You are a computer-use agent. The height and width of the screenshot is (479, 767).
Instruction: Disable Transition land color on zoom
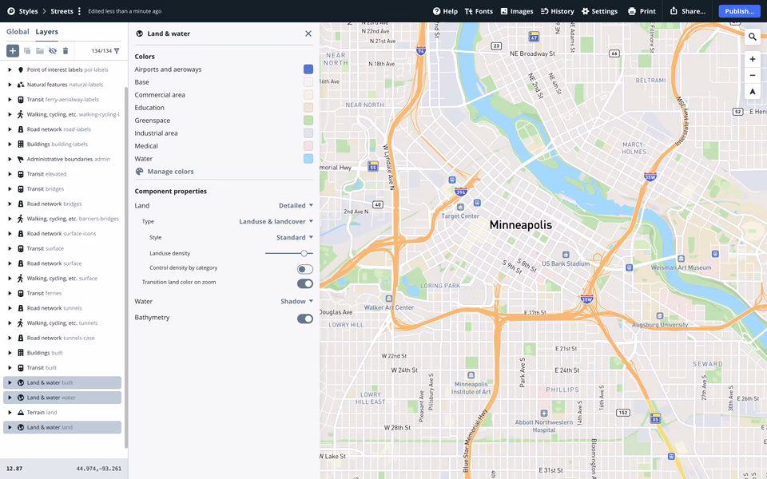pyautogui.click(x=304, y=282)
